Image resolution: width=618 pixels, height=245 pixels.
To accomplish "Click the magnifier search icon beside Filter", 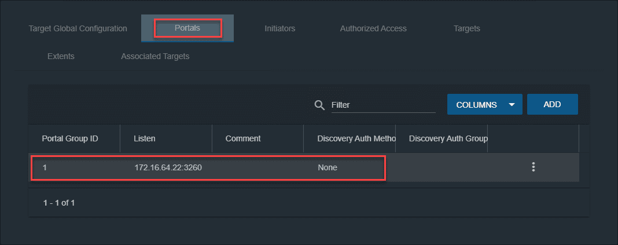I will 319,105.
